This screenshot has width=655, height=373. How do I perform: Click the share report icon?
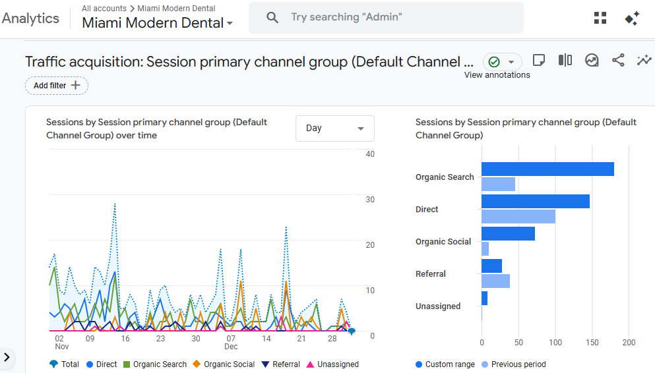618,61
